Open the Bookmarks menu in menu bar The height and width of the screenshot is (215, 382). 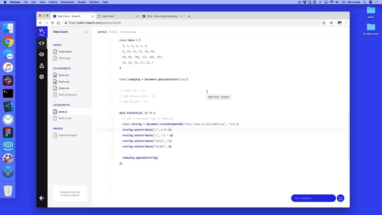tap(67, 2)
